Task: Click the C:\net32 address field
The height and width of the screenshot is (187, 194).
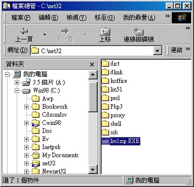Action: point(96,51)
